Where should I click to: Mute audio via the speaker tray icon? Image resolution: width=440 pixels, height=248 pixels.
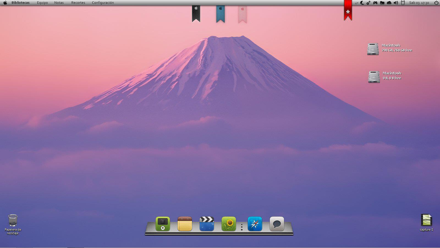[395, 3]
